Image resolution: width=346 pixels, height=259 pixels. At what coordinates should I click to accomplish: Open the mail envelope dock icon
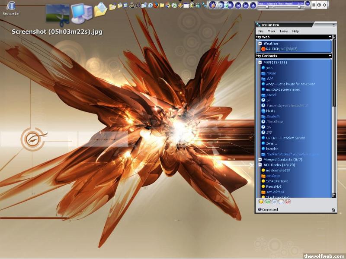tap(100, 9)
